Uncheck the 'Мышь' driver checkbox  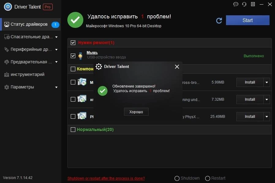[x=73, y=56]
